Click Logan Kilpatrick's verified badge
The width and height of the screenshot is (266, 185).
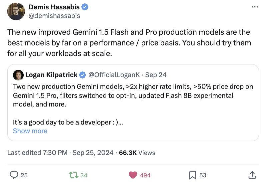point(83,75)
